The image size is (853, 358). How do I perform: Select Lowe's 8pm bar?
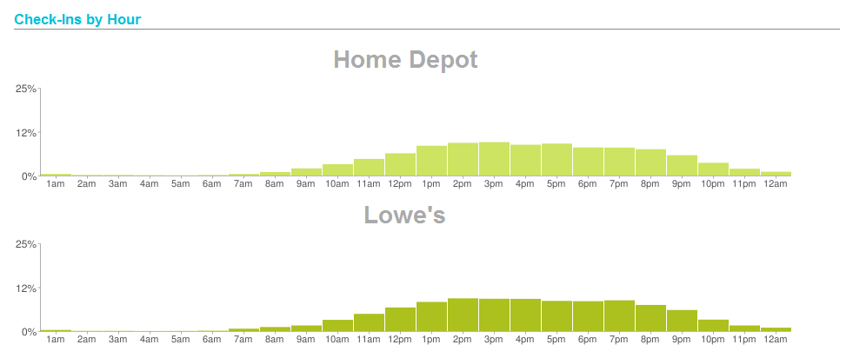point(650,318)
